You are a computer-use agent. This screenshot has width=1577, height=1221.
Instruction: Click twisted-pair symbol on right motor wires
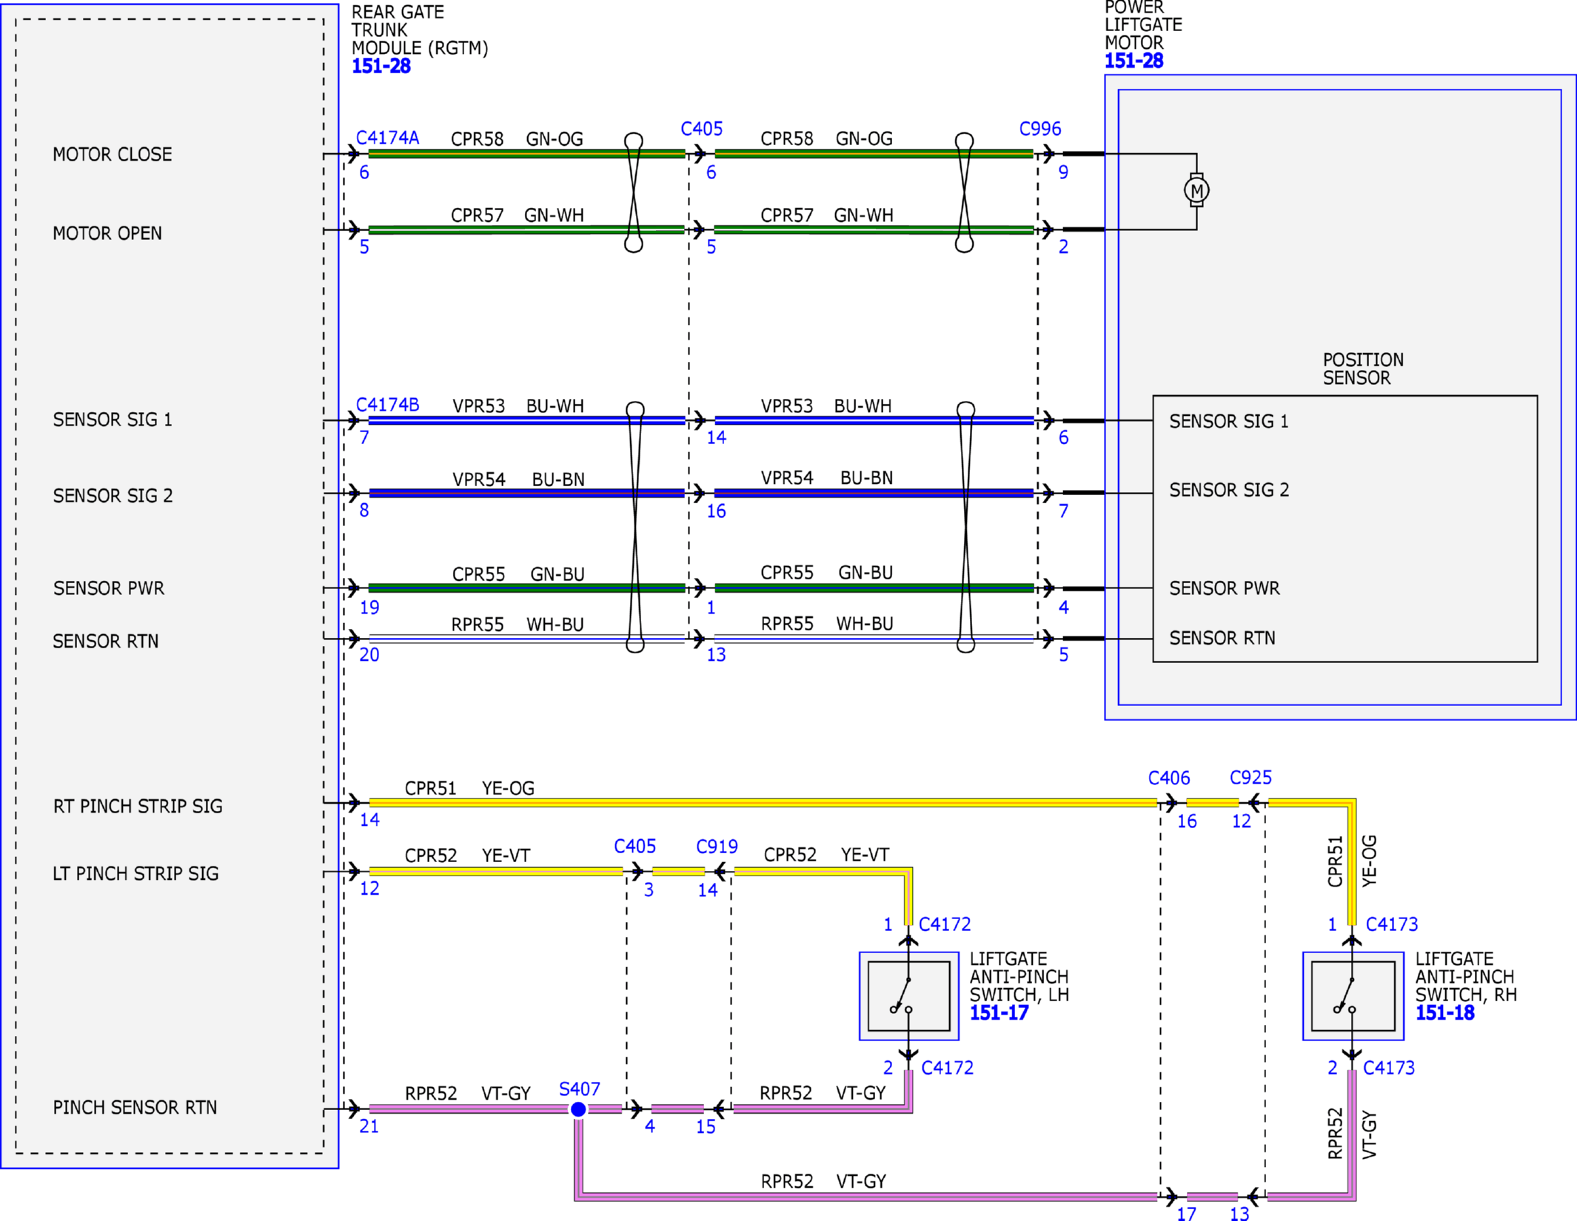pyautogui.click(x=964, y=192)
